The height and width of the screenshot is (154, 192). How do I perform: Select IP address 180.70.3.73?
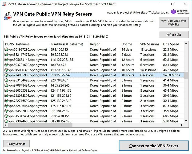(x=58, y=65)
